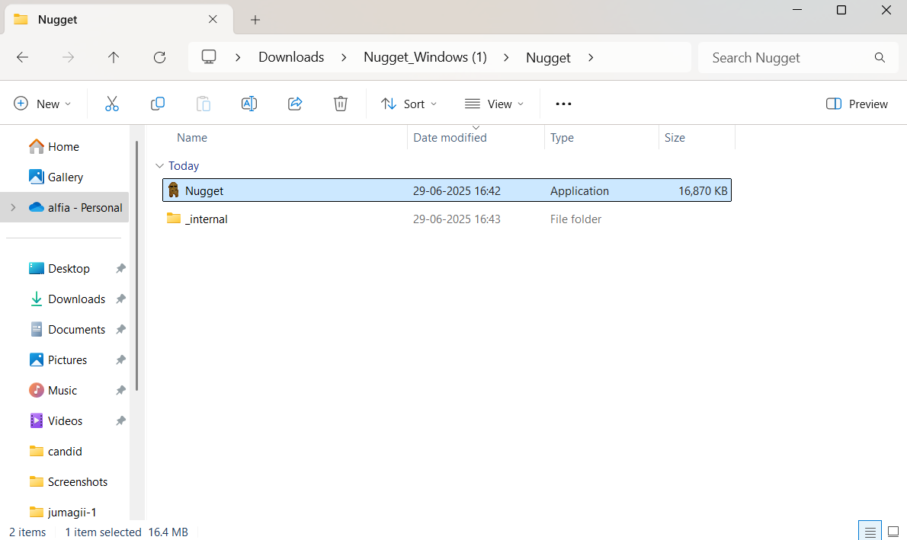Open the See more three-dots menu
The width and height of the screenshot is (907, 540).
pyautogui.click(x=563, y=104)
